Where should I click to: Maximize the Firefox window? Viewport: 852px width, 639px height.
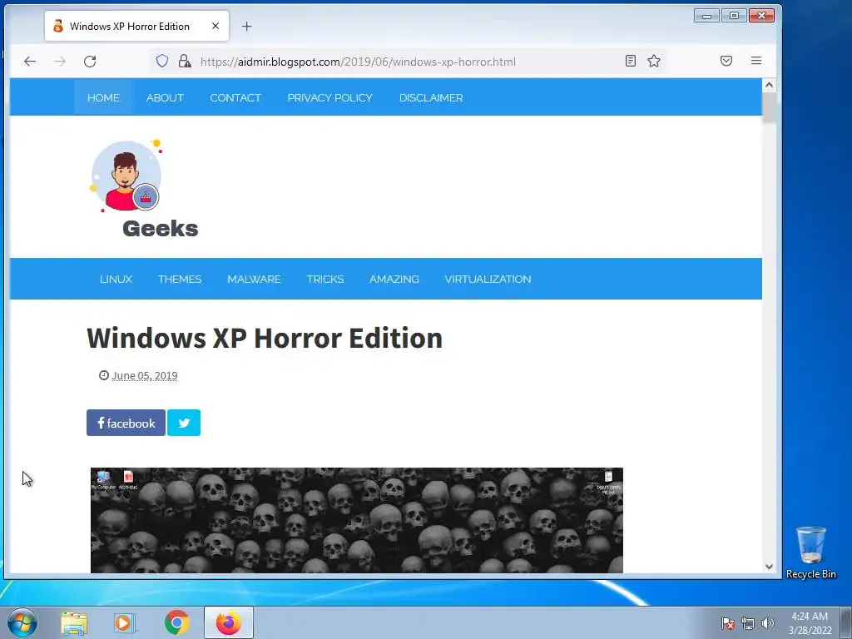734,16
